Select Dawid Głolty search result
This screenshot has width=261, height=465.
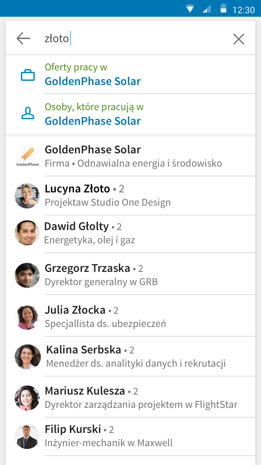pyautogui.click(x=90, y=233)
